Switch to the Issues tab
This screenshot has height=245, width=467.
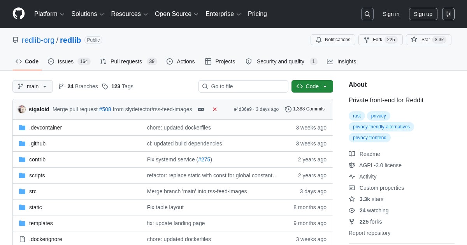[x=69, y=61]
